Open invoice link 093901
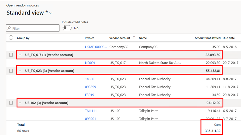 pyautogui.click(x=90, y=119)
